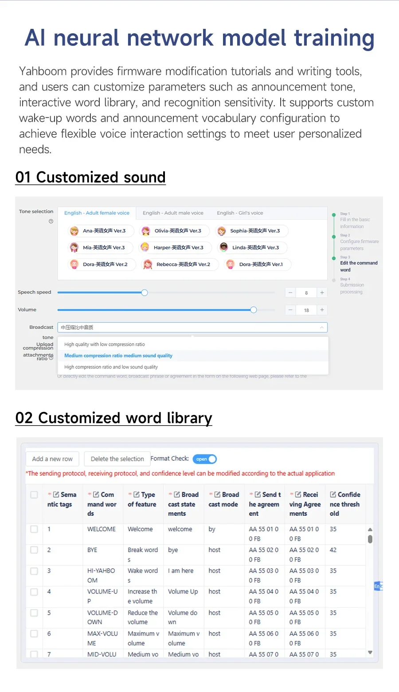The image size is (399, 692).
Task: Toggle the Format Check switch
Action: [205, 459]
